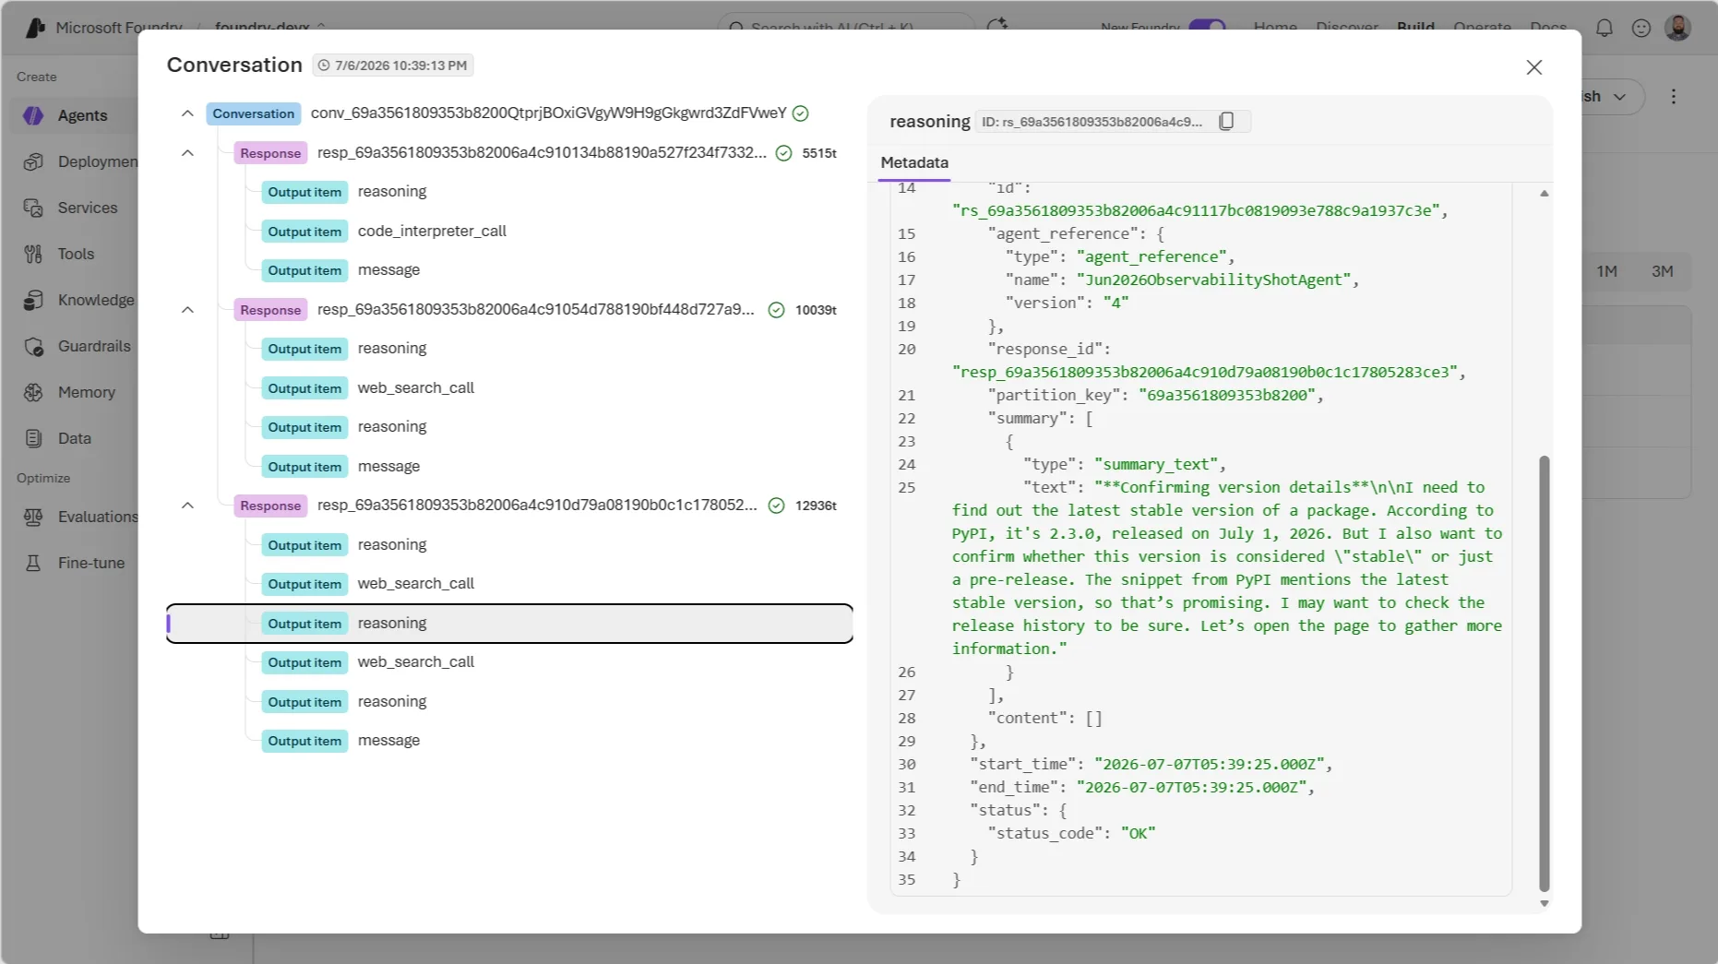Collapse the 12936t Response node
This screenshot has height=964, width=1718.
point(187,506)
